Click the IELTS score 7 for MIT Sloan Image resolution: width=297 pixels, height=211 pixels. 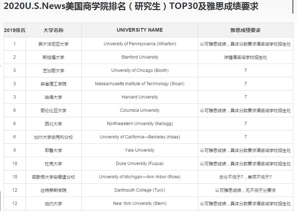pos(246,83)
